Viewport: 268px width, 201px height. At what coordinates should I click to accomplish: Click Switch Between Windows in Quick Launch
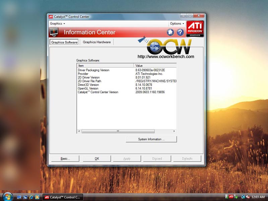pyautogui.click(x=25, y=197)
